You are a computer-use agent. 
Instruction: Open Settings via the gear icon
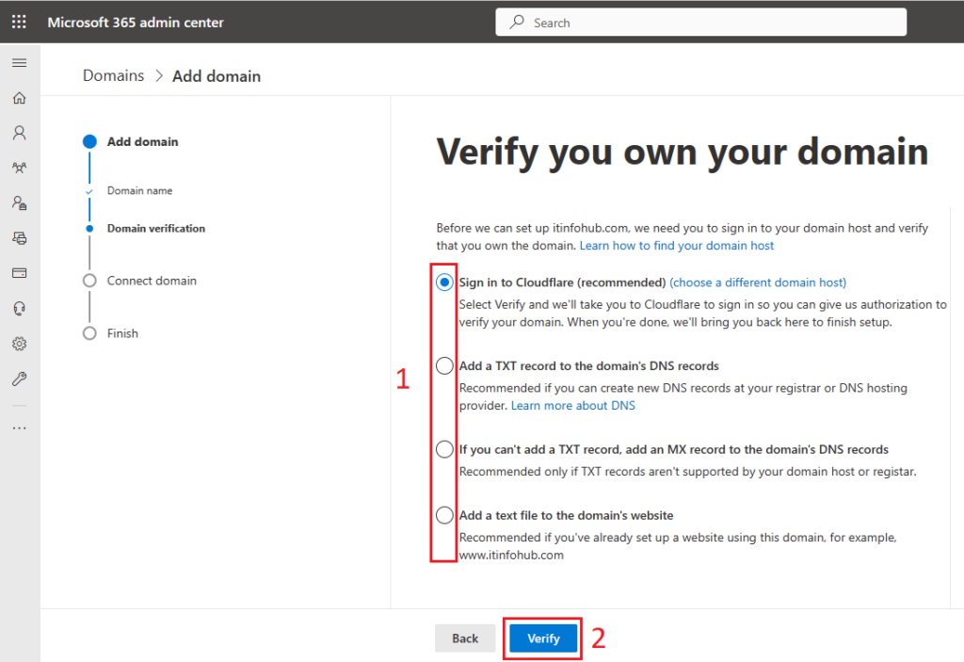(20, 344)
